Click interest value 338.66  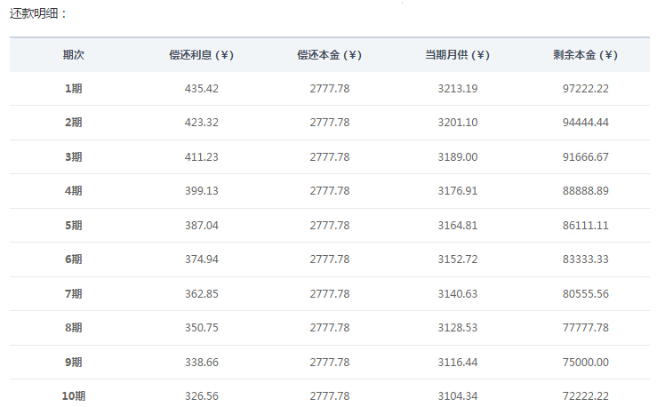pos(202,363)
